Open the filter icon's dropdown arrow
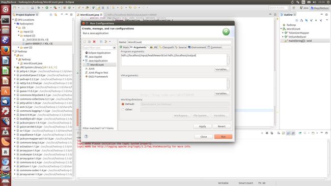 pos(110,42)
